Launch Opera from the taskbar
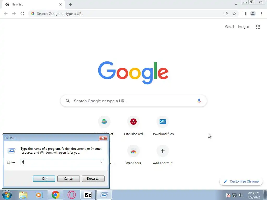Viewport: 267px width, 200px height. [72, 195]
